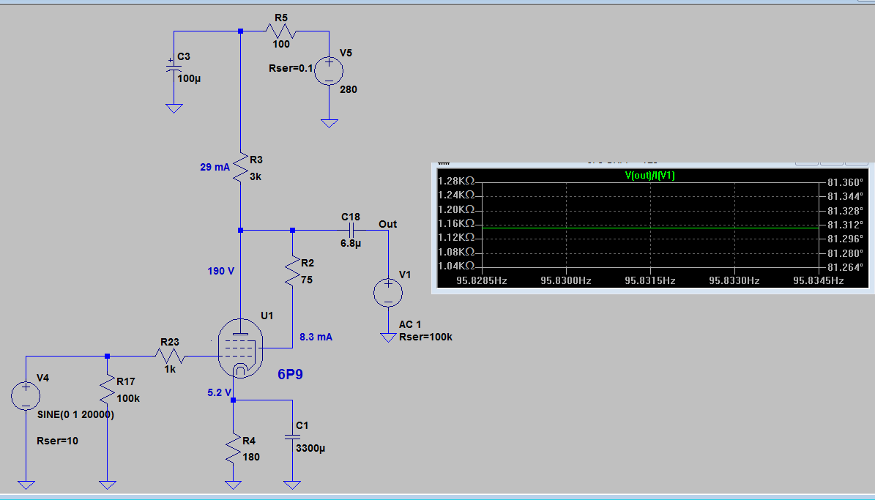Click the ground symbol under R17
Image resolution: width=875 pixels, height=500 pixels.
[107, 485]
